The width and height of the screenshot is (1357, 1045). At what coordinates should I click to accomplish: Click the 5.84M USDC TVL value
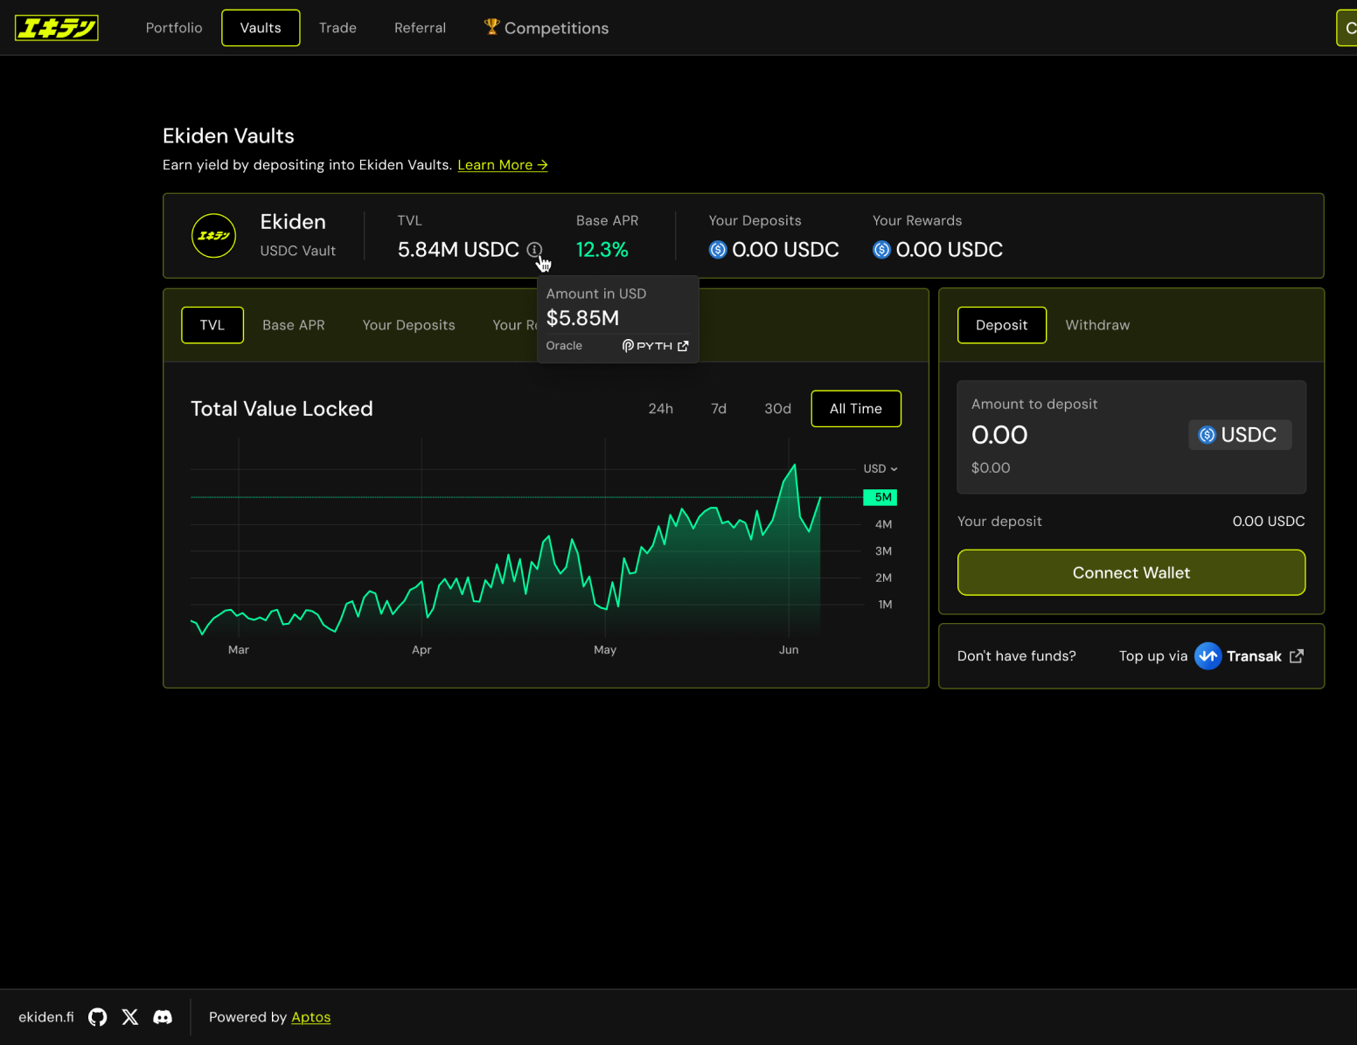click(458, 250)
